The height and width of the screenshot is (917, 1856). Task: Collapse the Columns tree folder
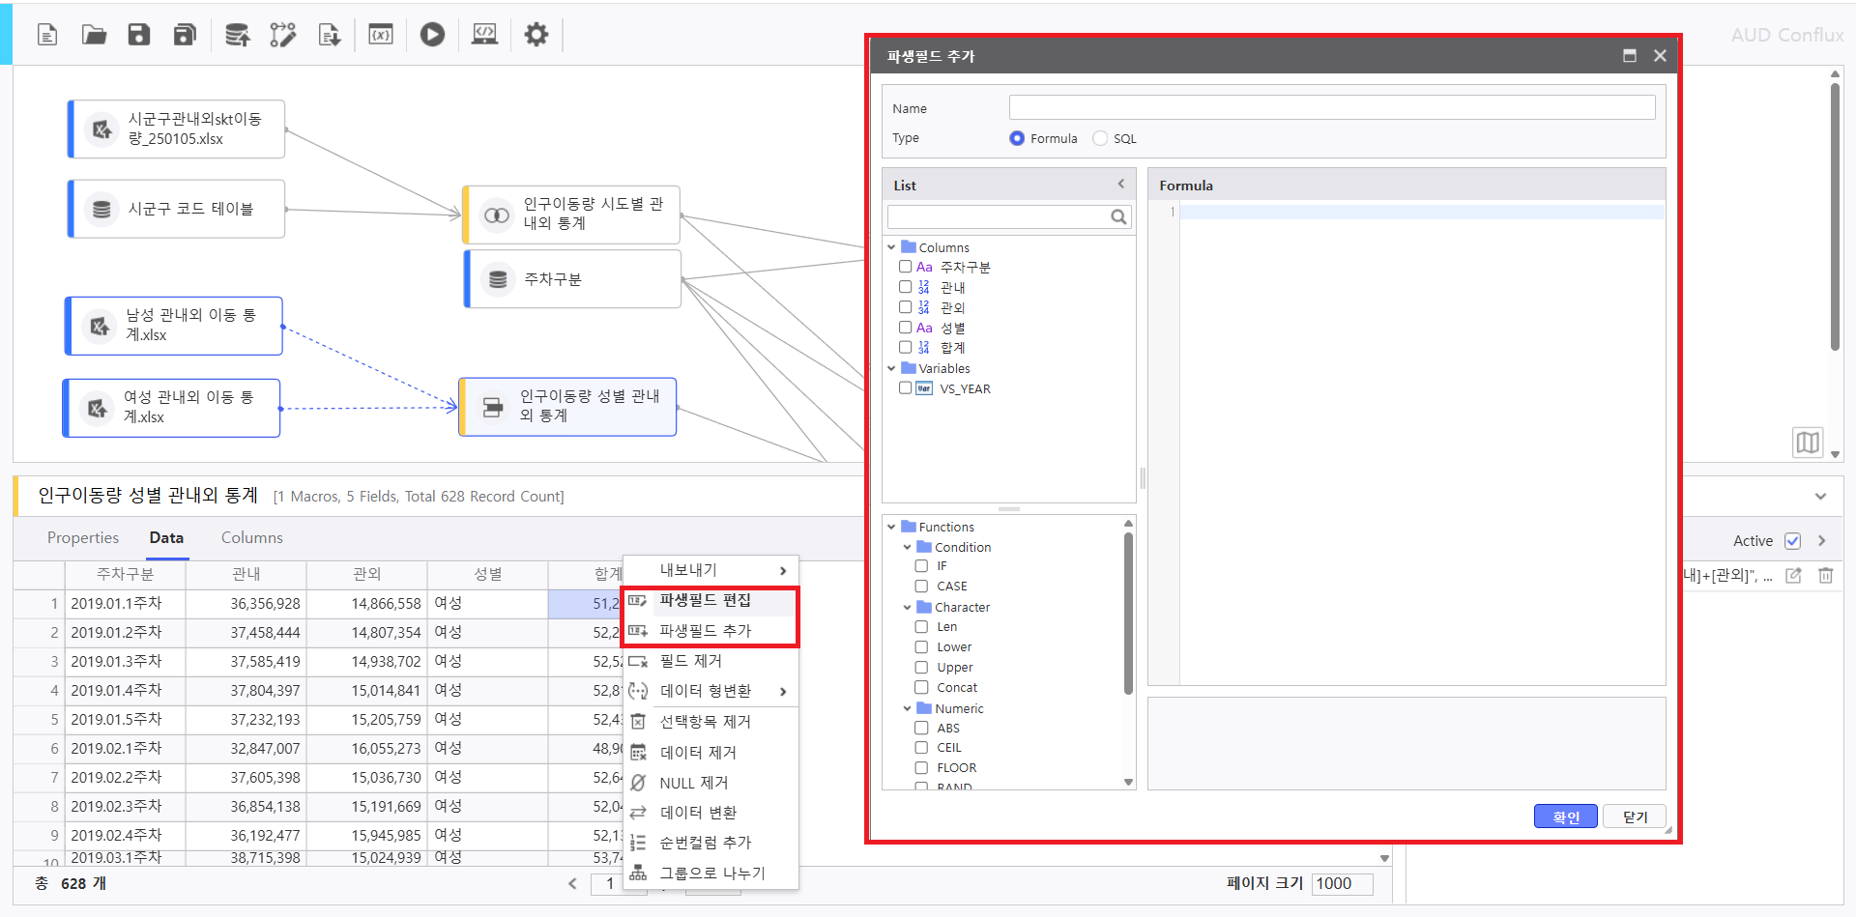click(x=891, y=247)
